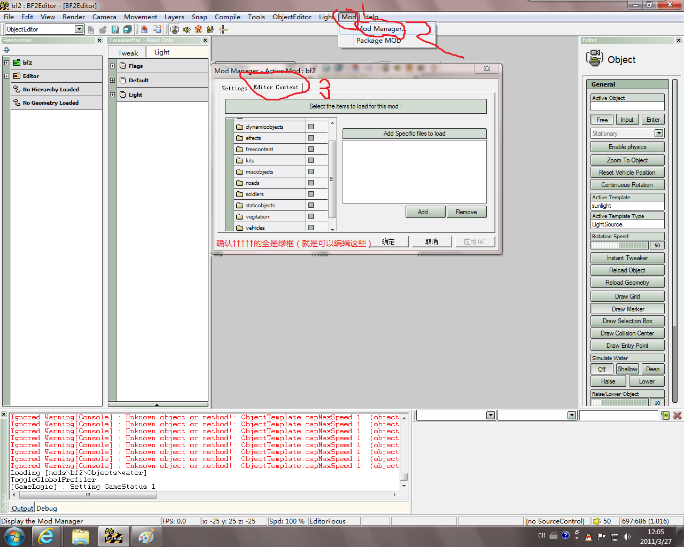Click the red X icon beside console input

click(677, 415)
